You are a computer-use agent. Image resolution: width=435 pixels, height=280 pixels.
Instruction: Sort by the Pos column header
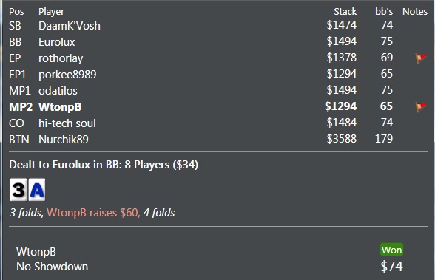click(x=16, y=12)
